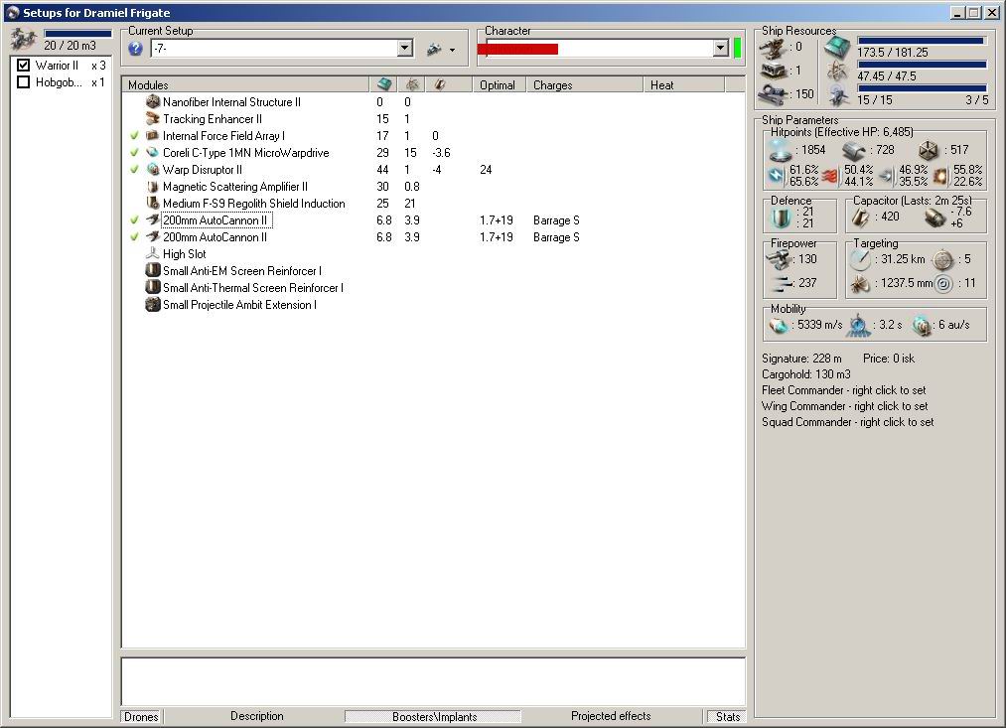Click the max velocity icon in Mobility
Image resolution: width=1006 pixels, height=728 pixels.
point(779,326)
